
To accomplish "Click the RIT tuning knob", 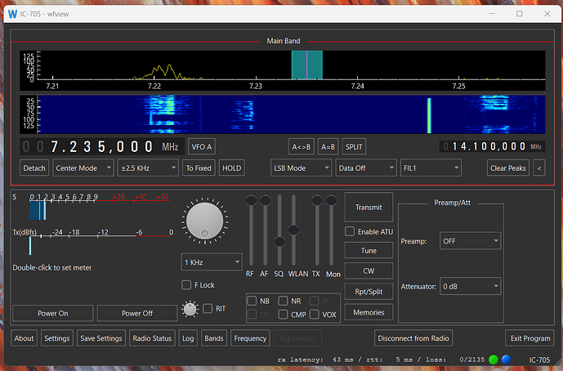I will point(190,309).
